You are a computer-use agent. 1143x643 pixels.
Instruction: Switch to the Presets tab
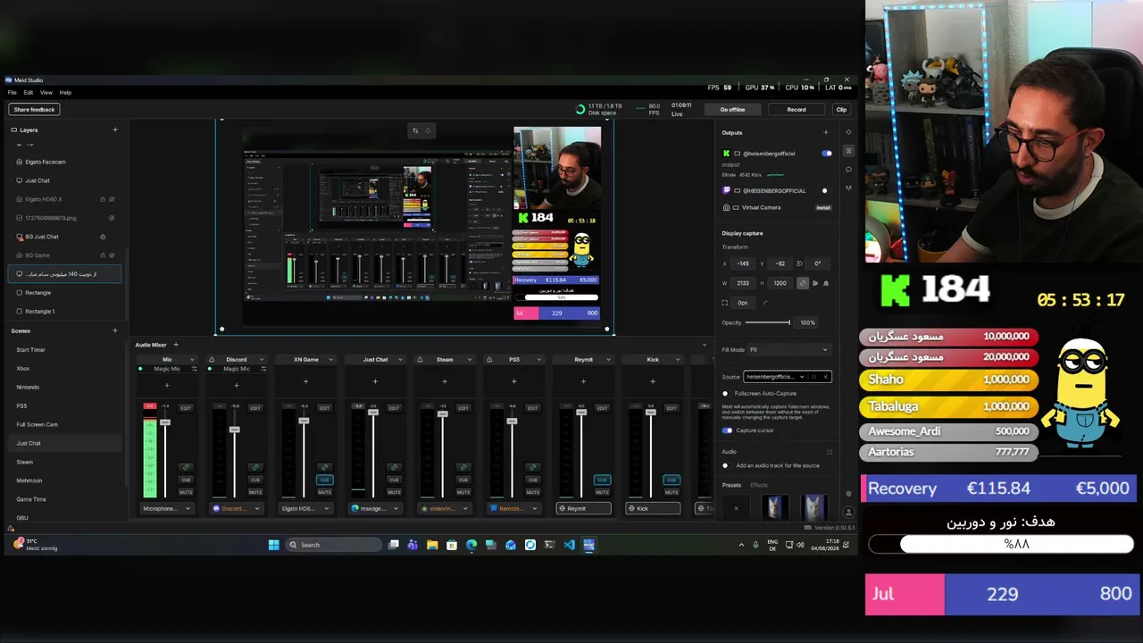[x=731, y=485]
